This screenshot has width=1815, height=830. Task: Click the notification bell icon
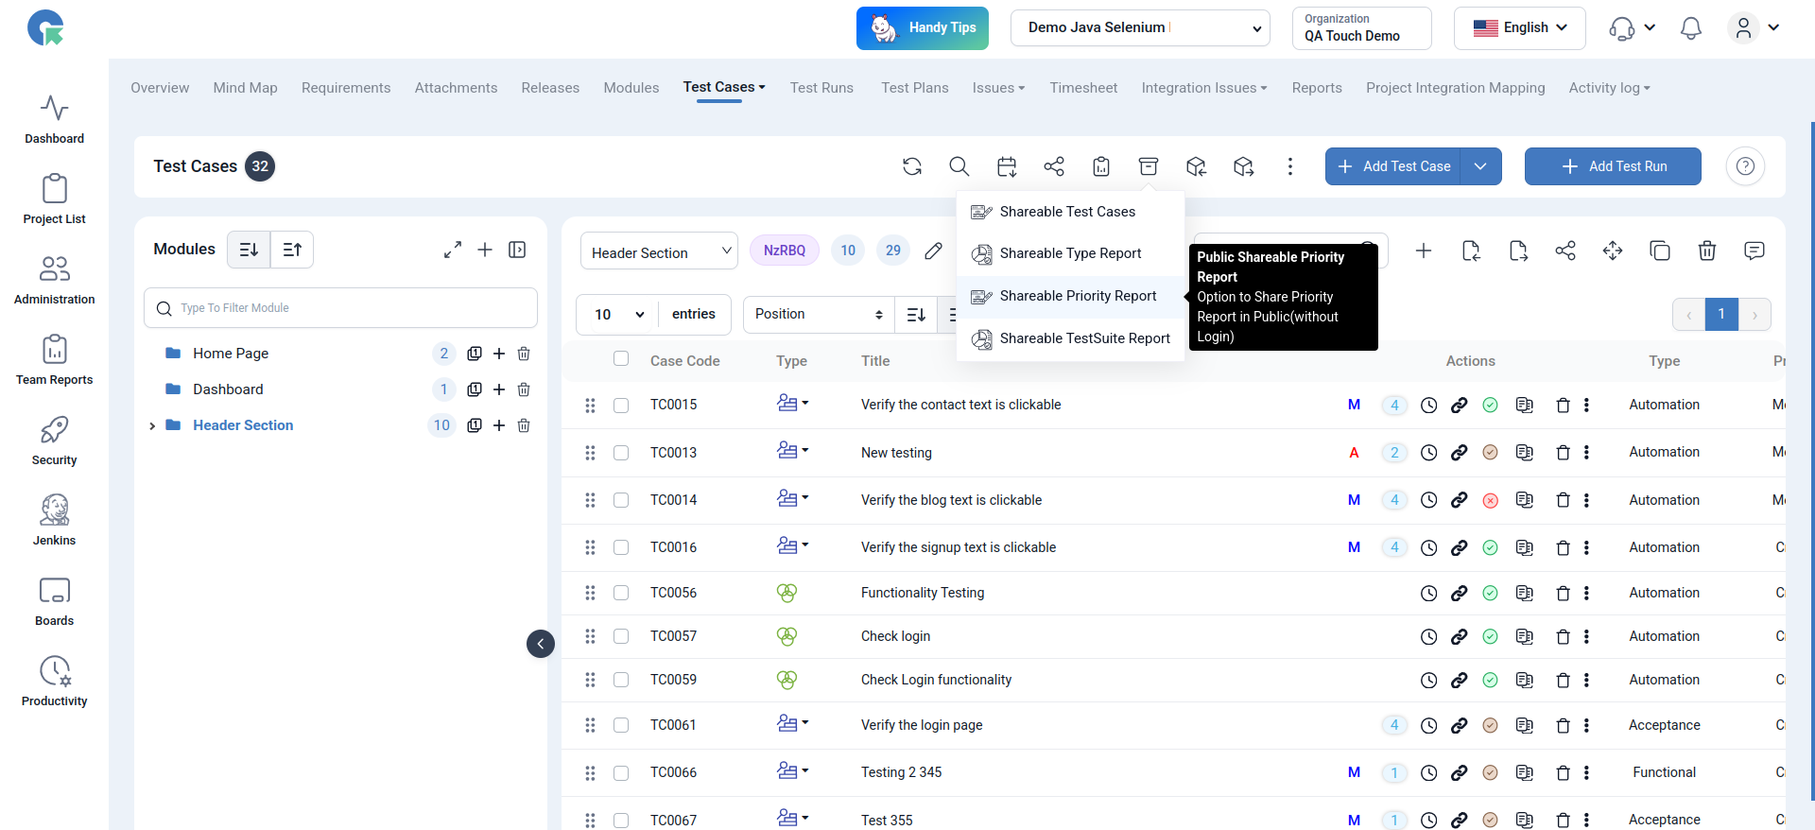1690,28
